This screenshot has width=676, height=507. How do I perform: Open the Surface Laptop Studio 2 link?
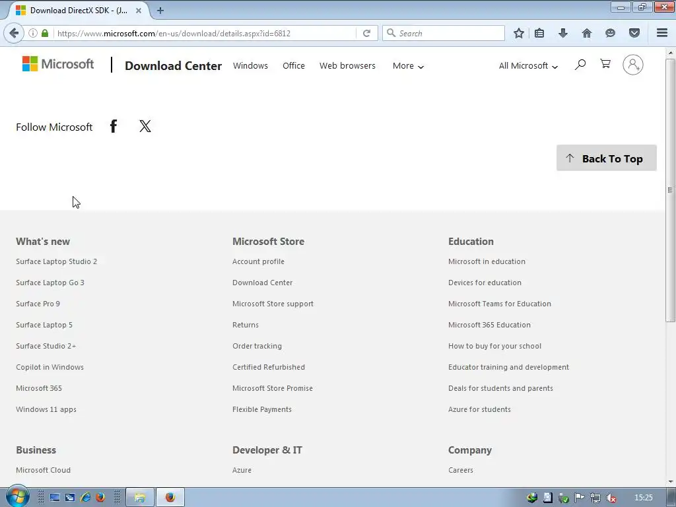pos(57,261)
